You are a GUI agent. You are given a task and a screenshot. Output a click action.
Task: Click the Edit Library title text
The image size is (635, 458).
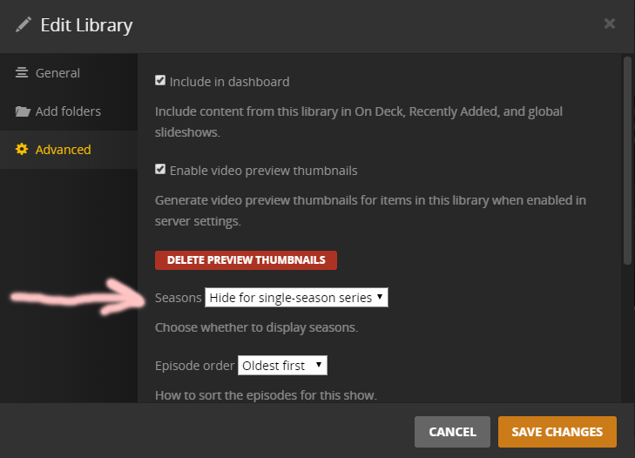(86, 25)
